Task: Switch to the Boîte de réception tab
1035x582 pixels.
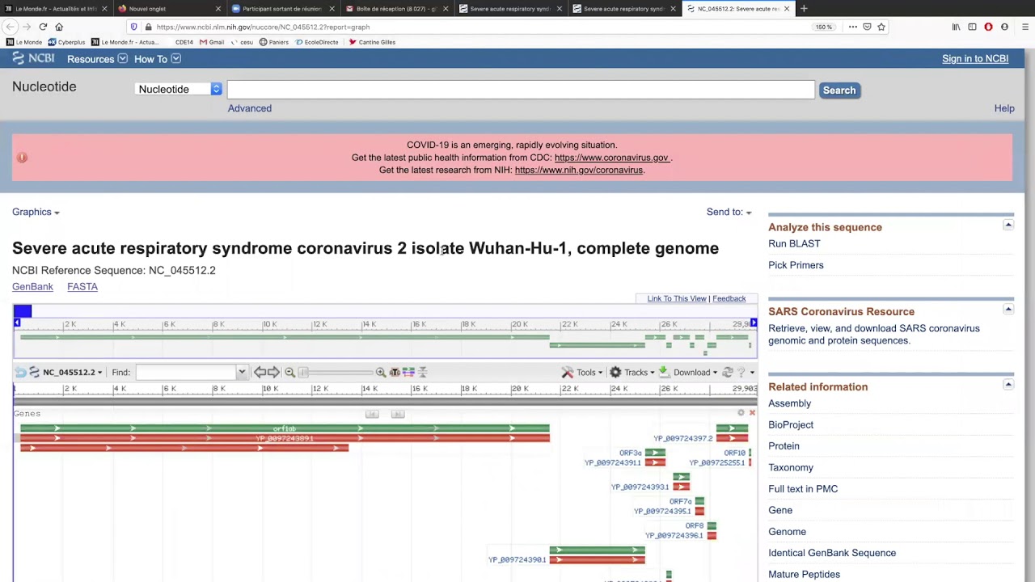Action: point(396,9)
